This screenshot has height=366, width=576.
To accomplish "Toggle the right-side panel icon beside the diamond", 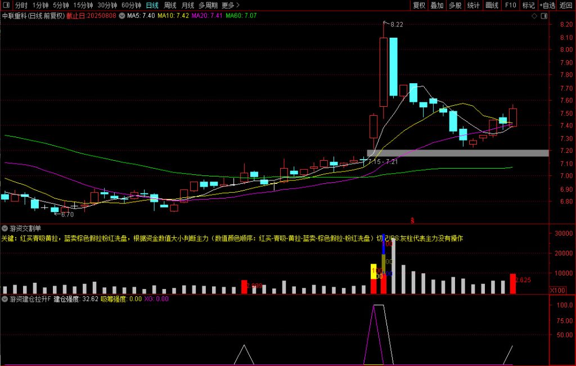I will click(x=543, y=16).
